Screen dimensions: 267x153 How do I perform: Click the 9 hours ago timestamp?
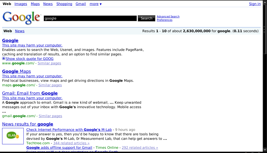pyautogui.click(x=125, y=130)
